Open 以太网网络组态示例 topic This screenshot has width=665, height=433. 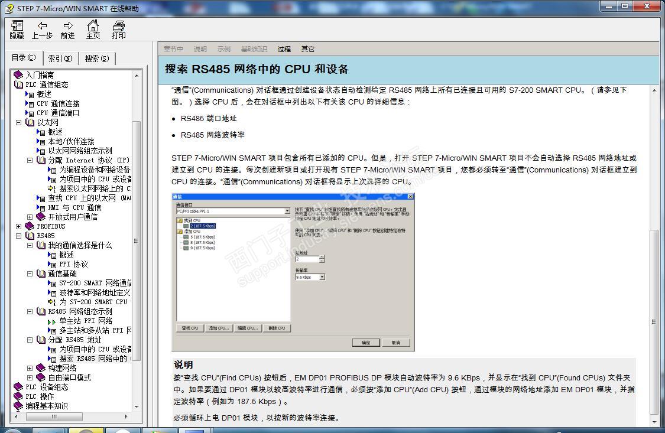(x=80, y=151)
